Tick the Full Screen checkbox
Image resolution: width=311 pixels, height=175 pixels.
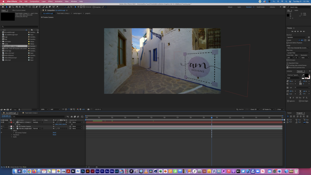(287, 60)
